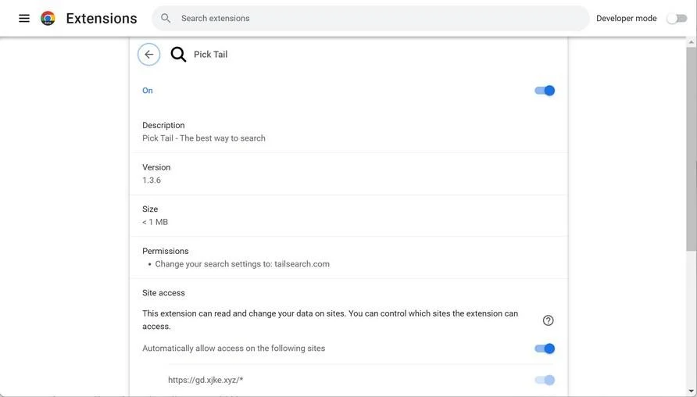Click 'Pick Tail - The best way to search' text
The width and height of the screenshot is (697, 397).
(x=204, y=138)
